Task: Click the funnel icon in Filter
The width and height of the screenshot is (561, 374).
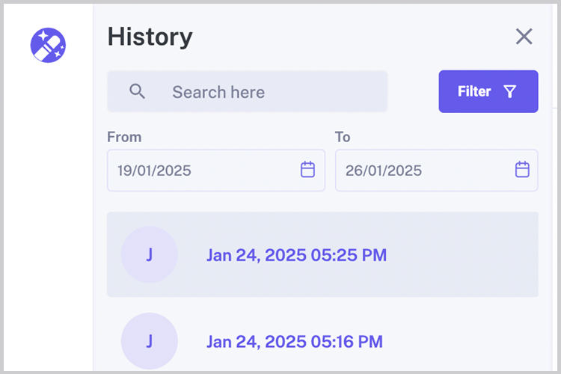Action: (x=510, y=91)
